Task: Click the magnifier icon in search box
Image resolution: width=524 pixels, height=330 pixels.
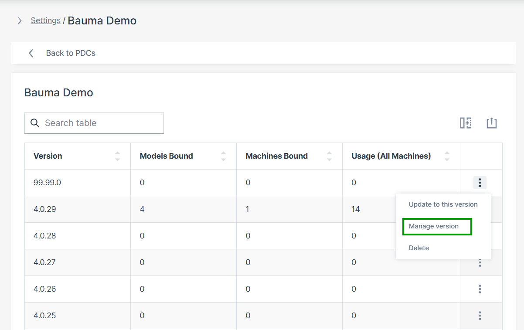Action: (35, 123)
